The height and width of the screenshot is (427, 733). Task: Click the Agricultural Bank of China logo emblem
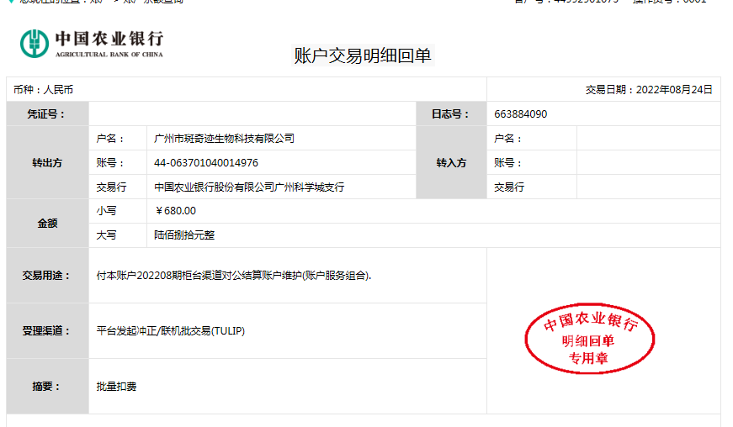pos(35,44)
